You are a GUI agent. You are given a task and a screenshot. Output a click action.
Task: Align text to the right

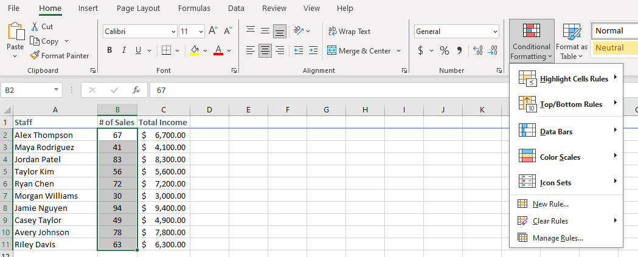[280, 50]
